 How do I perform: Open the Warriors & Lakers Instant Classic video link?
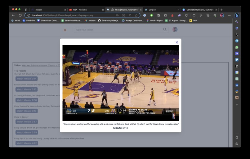click(41, 65)
